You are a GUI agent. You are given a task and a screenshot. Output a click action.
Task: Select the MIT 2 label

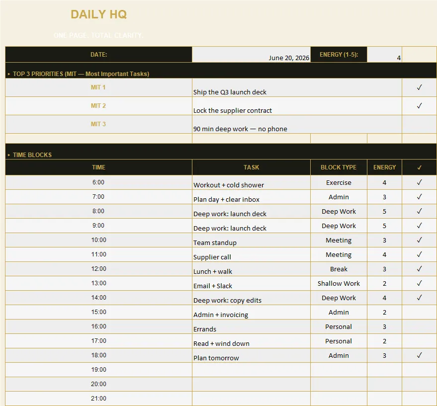pos(98,106)
